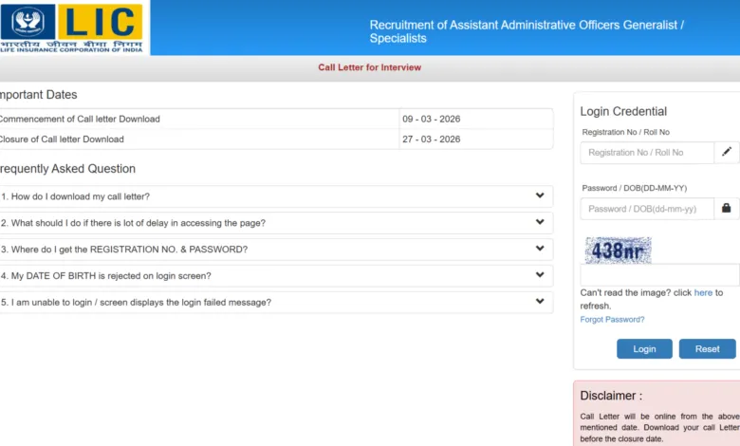
Task: Expand FAQ 'My DATE OF BIRTH is rejected'
Action: pos(275,275)
